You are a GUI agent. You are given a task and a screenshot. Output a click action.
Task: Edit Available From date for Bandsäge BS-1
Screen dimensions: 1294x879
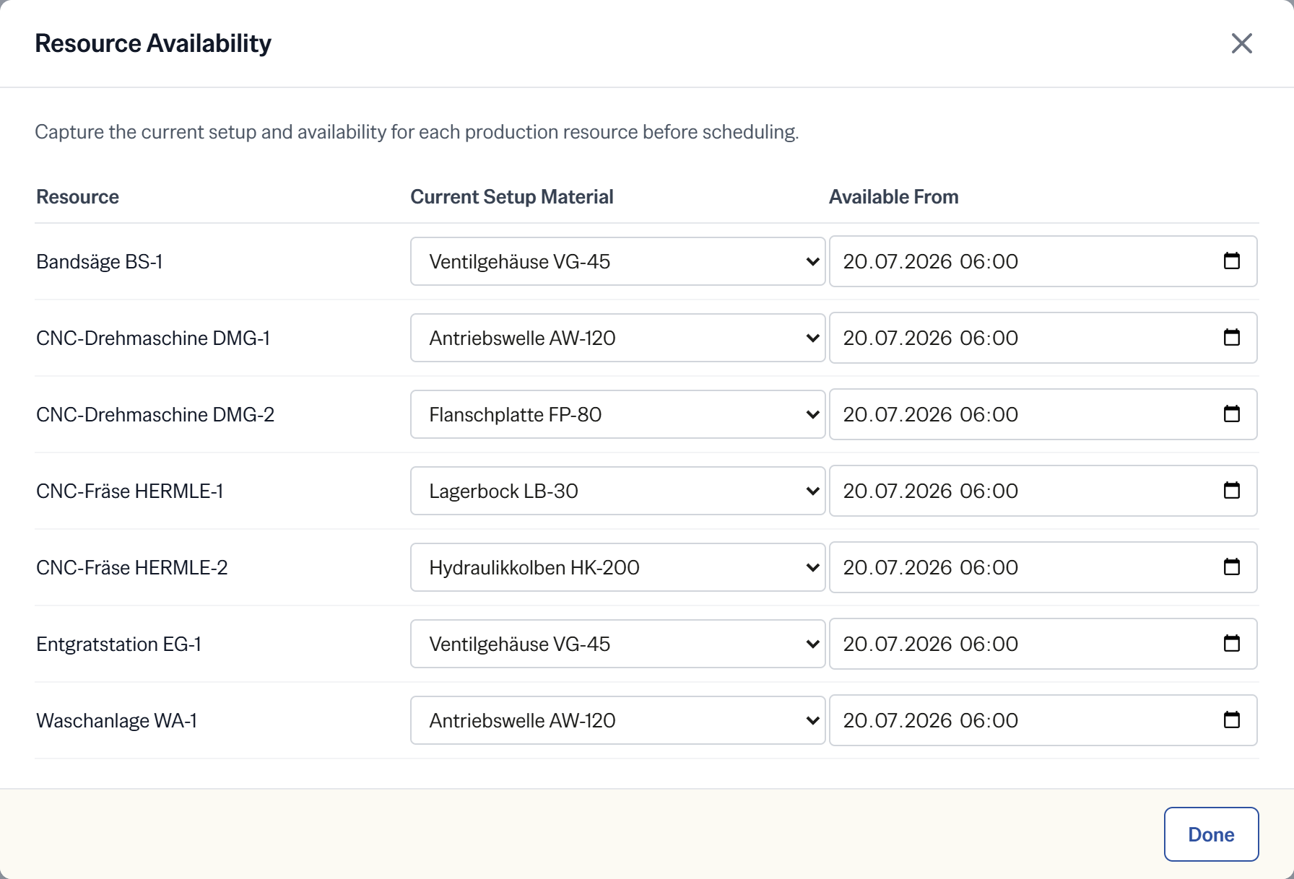(x=1043, y=261)
